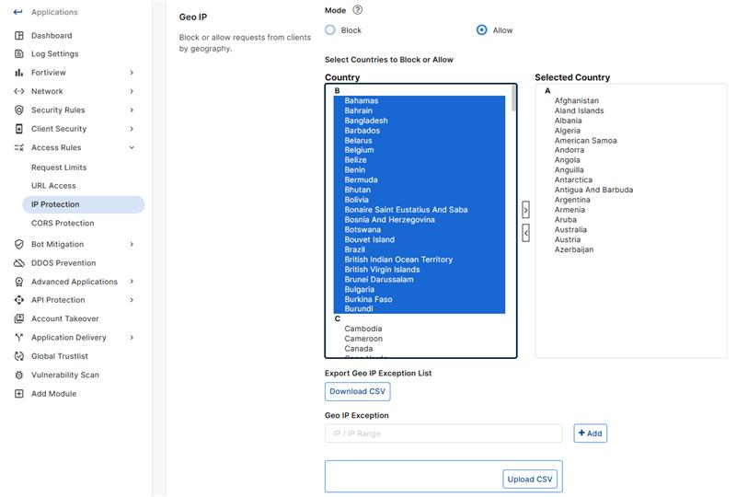Select Bhutan in the Country list
The width and height of the screenshot is (736, 497).
(x=358, y=190)
